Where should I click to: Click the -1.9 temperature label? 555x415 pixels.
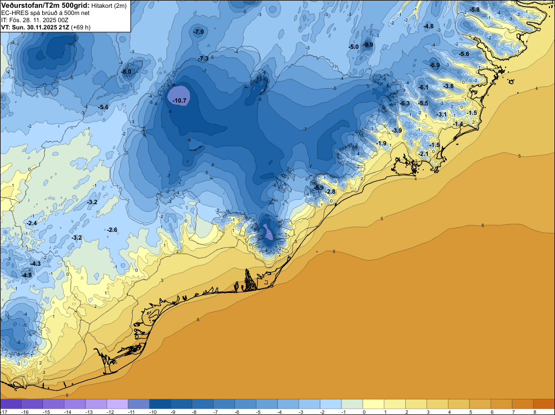pos(381,143)
